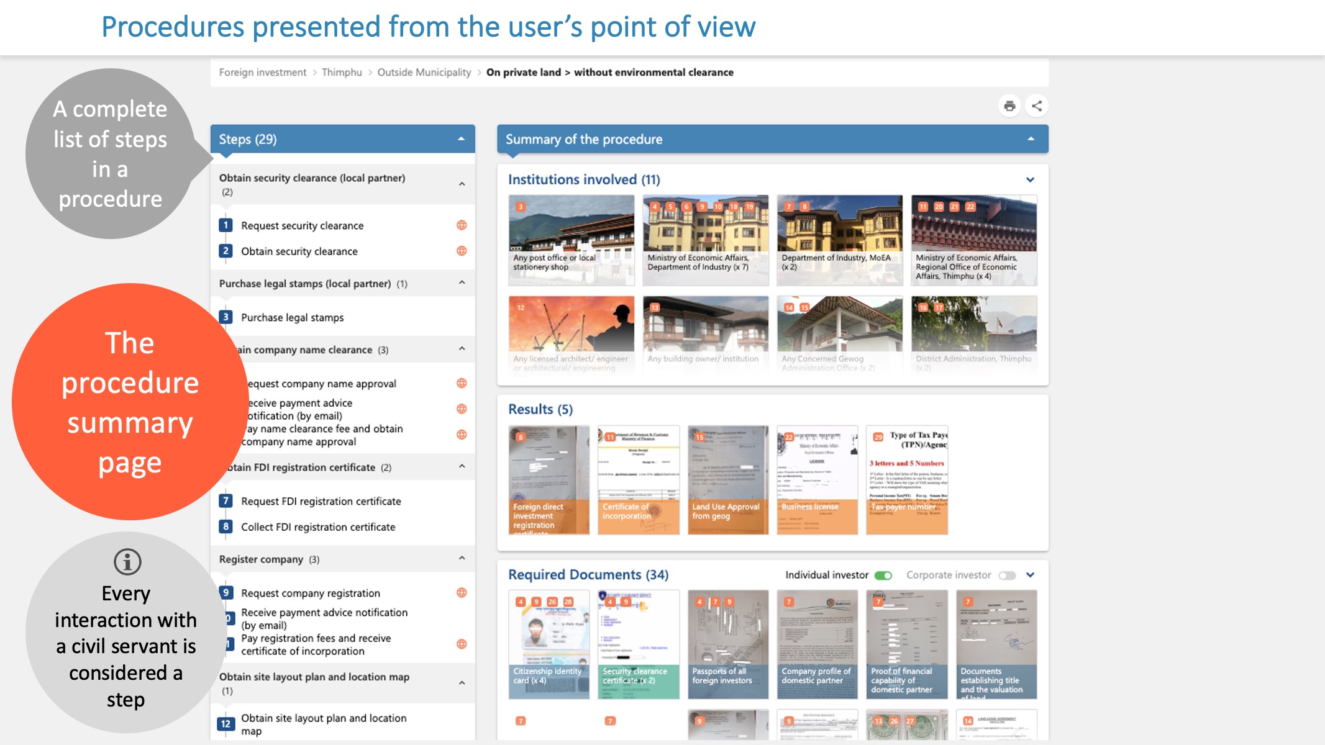This screenshot has height=745, width=1325.
Task: Toggle the Corporate investor switch
Action: (x=1007, y=576)
